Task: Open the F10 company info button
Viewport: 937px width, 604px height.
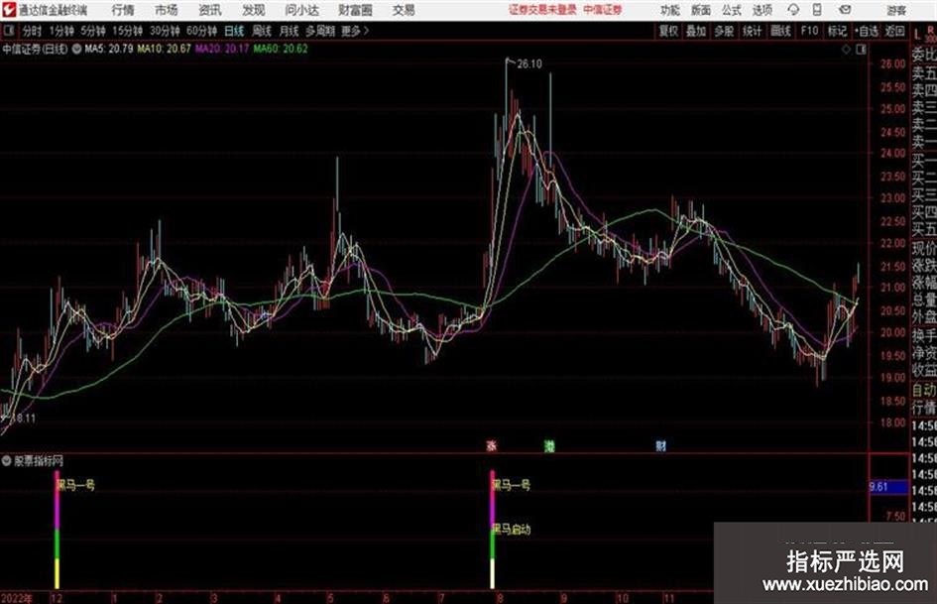Action: pos(810,31)
